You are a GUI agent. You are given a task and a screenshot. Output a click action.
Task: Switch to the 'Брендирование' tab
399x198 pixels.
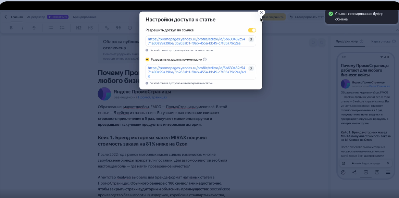point(85,17)
